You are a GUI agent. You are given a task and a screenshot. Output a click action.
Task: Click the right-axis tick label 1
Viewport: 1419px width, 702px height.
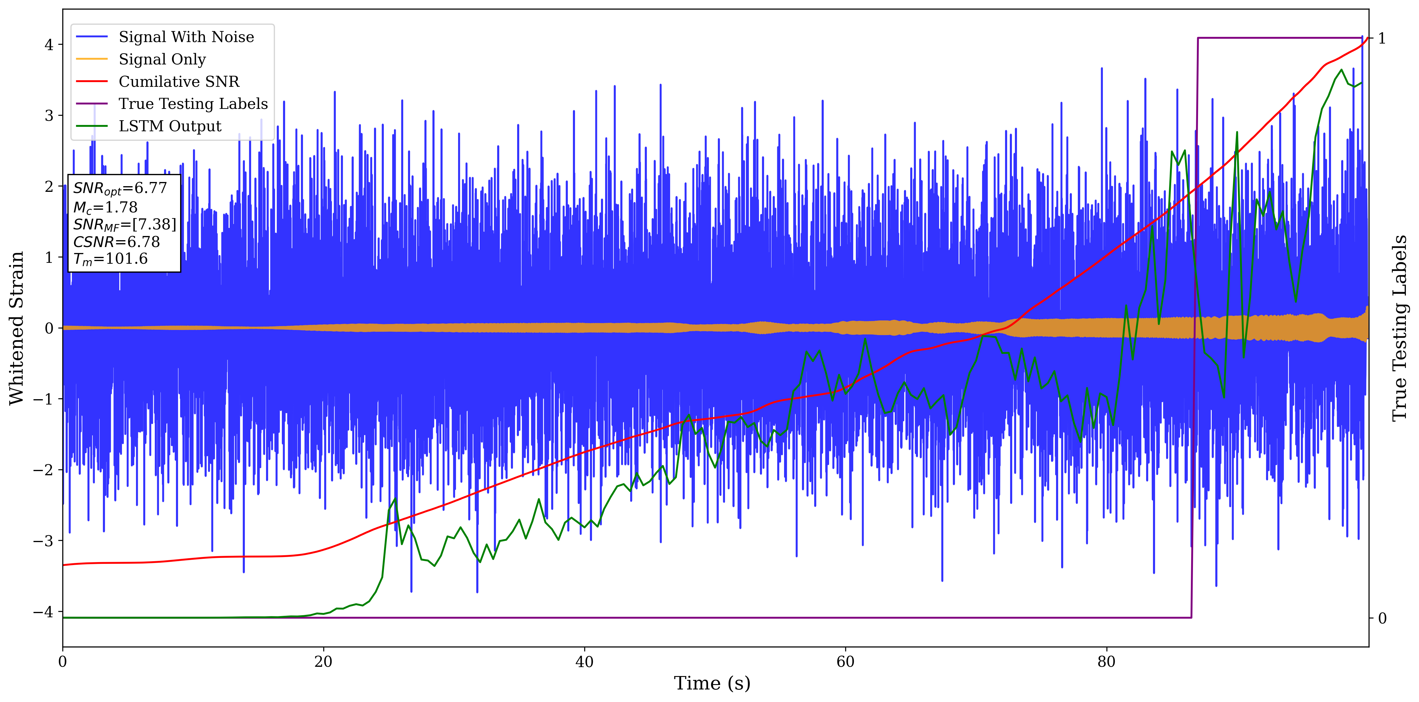1381,38
